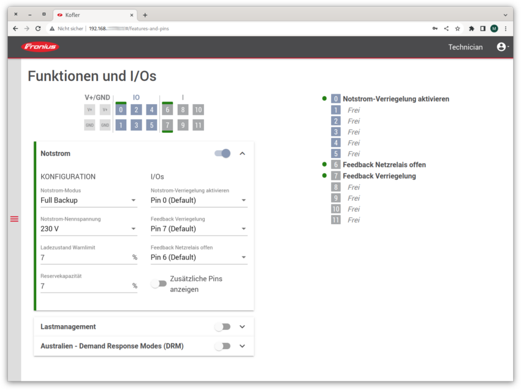Click the Fronius logo in header
Viewport: 521px width, 390px height.
(40, 47)
